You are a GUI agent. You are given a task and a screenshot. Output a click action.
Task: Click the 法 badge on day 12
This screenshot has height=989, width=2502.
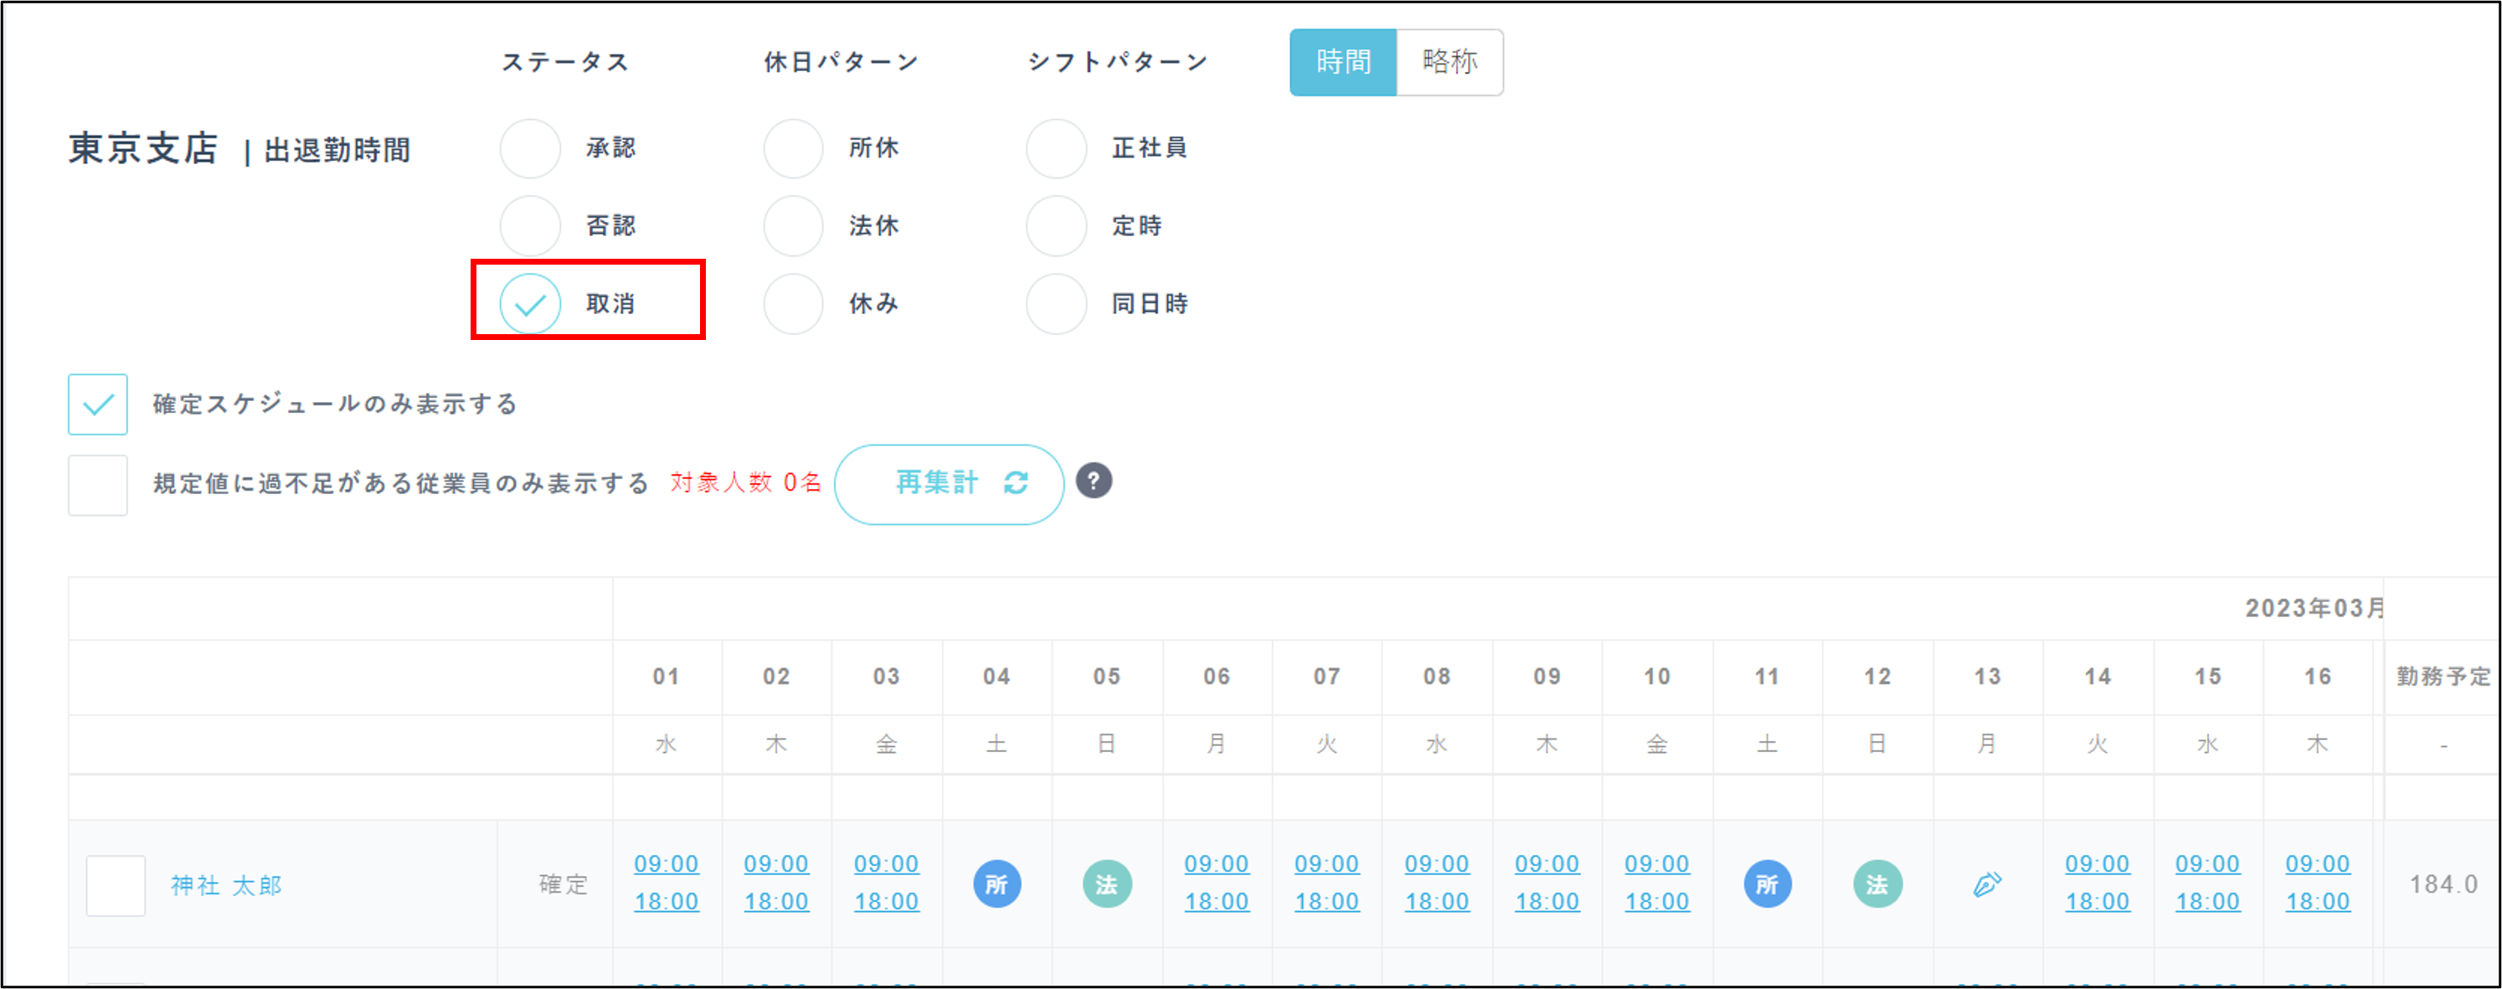[x=1876, y=884]
